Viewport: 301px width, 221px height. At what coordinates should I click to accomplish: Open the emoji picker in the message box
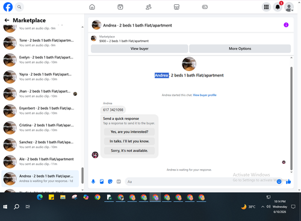tap(279, 182)
